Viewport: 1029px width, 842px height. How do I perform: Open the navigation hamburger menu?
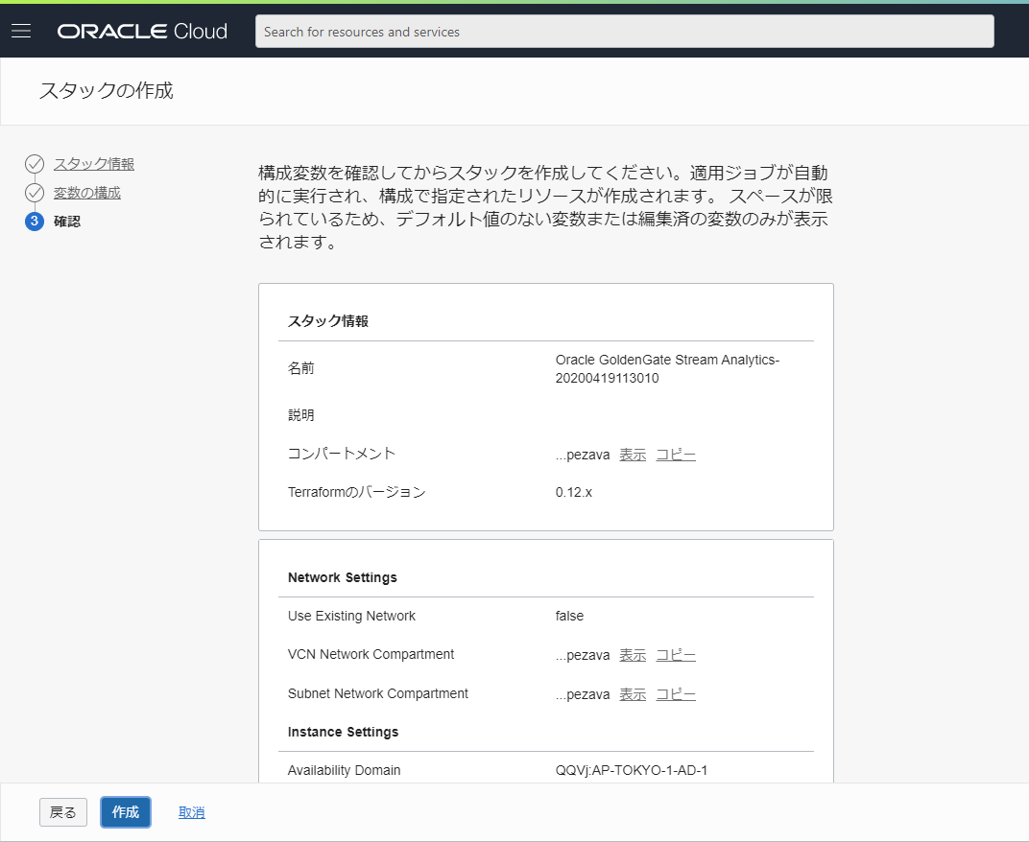click(x=21, y=30)
